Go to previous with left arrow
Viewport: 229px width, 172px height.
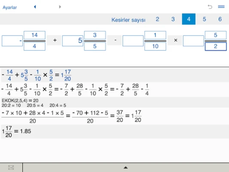click(35, 7)
